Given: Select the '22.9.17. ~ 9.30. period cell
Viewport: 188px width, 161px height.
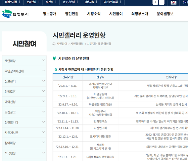Looking at the screenshot, I should coord(68,104).
